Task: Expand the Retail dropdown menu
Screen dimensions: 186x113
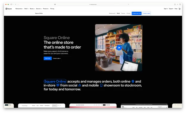Action: coord(27,9)
